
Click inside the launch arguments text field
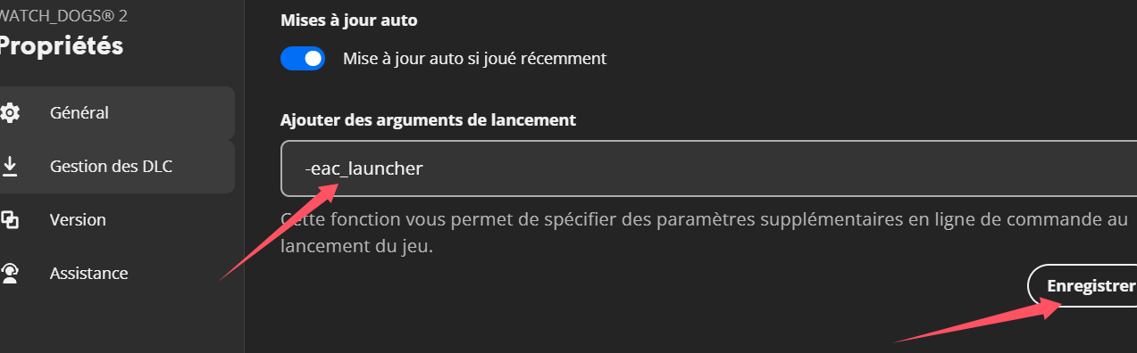coord(708,168)
